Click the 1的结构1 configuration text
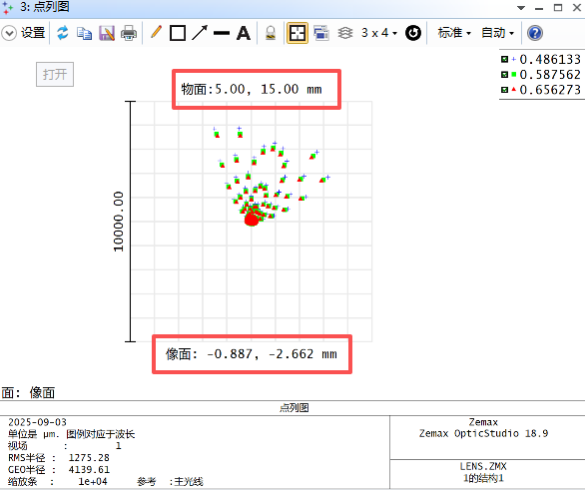This screenshot has height=490, width=585. pos(483,478)
